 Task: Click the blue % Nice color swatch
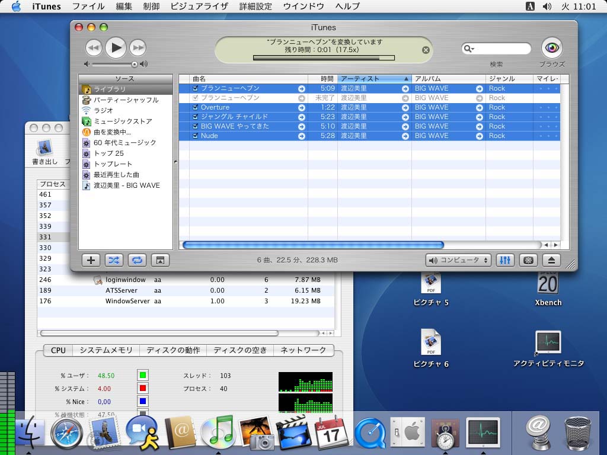coord(143,402)
